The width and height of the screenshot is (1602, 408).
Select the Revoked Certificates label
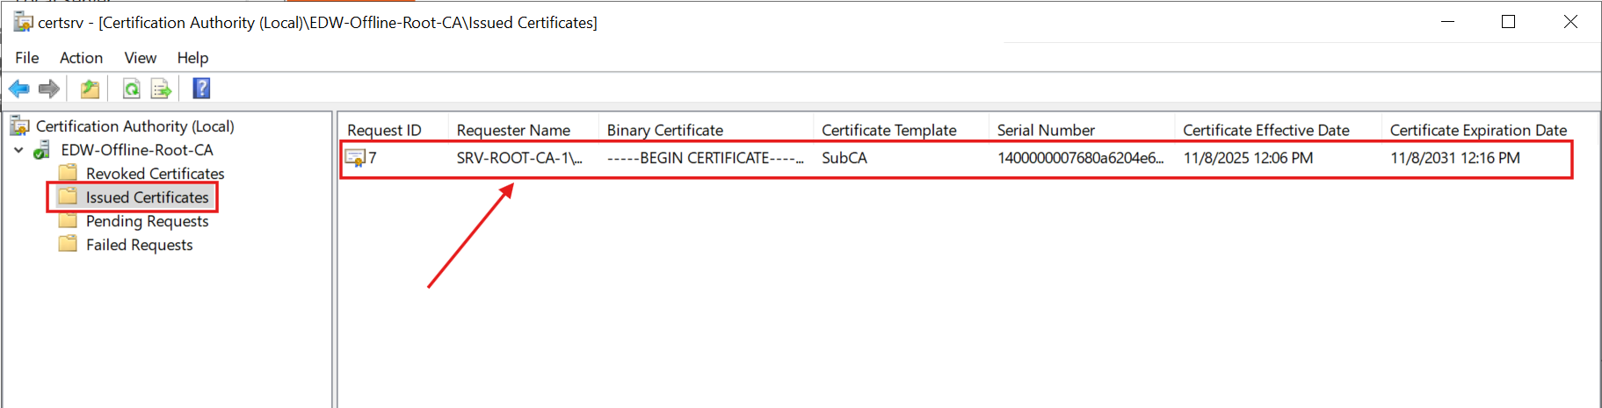(x=156, y=174)
